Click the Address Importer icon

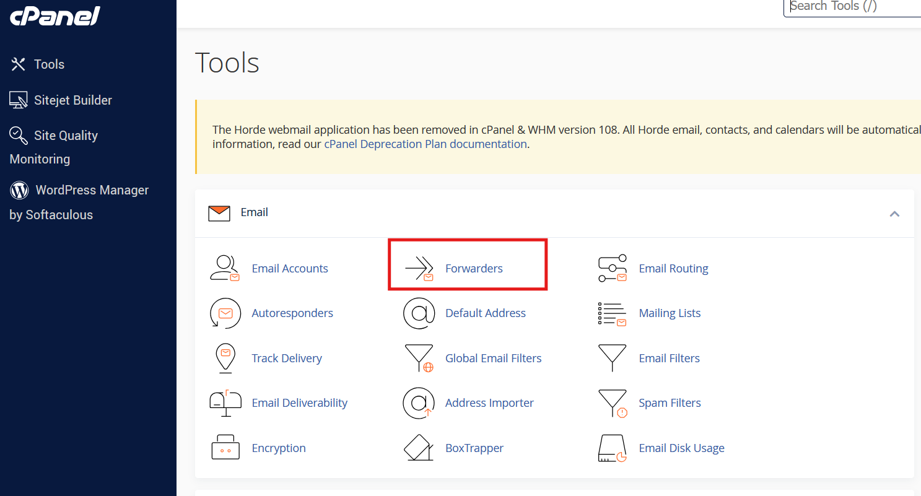419,403
